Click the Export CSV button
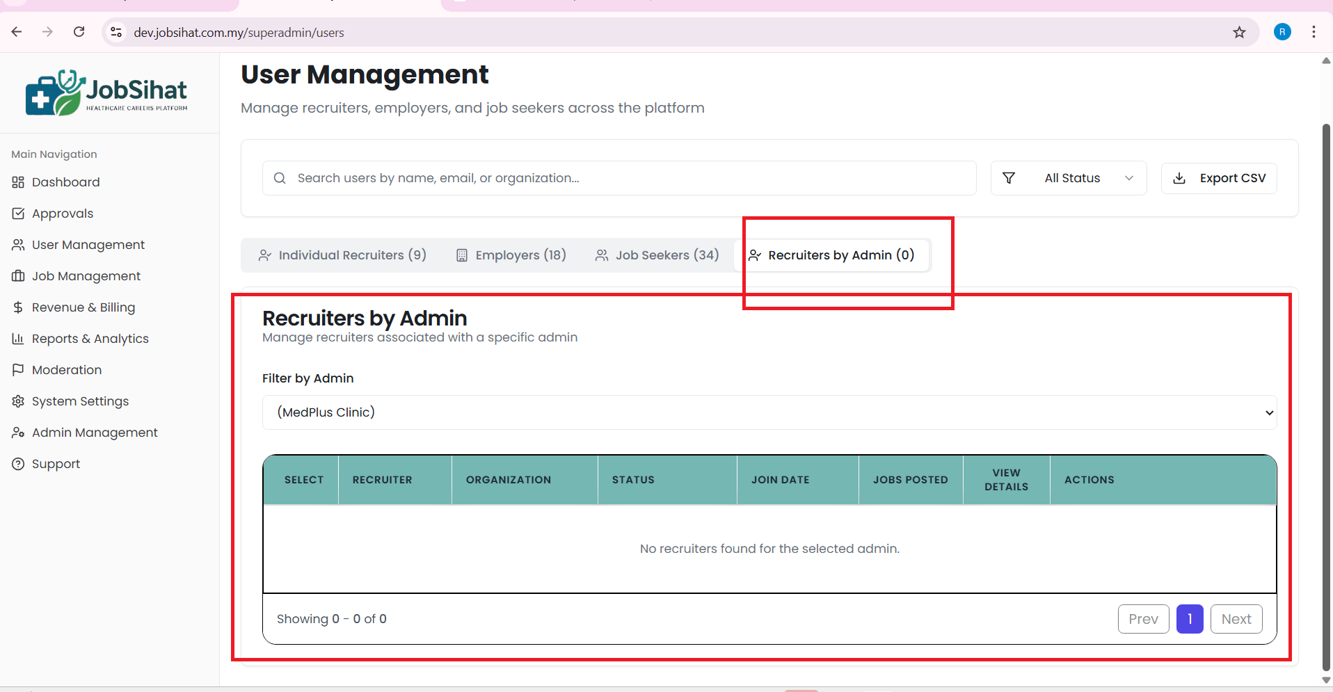Viewport: 1333px width, 692px height. coord(1219,178)
